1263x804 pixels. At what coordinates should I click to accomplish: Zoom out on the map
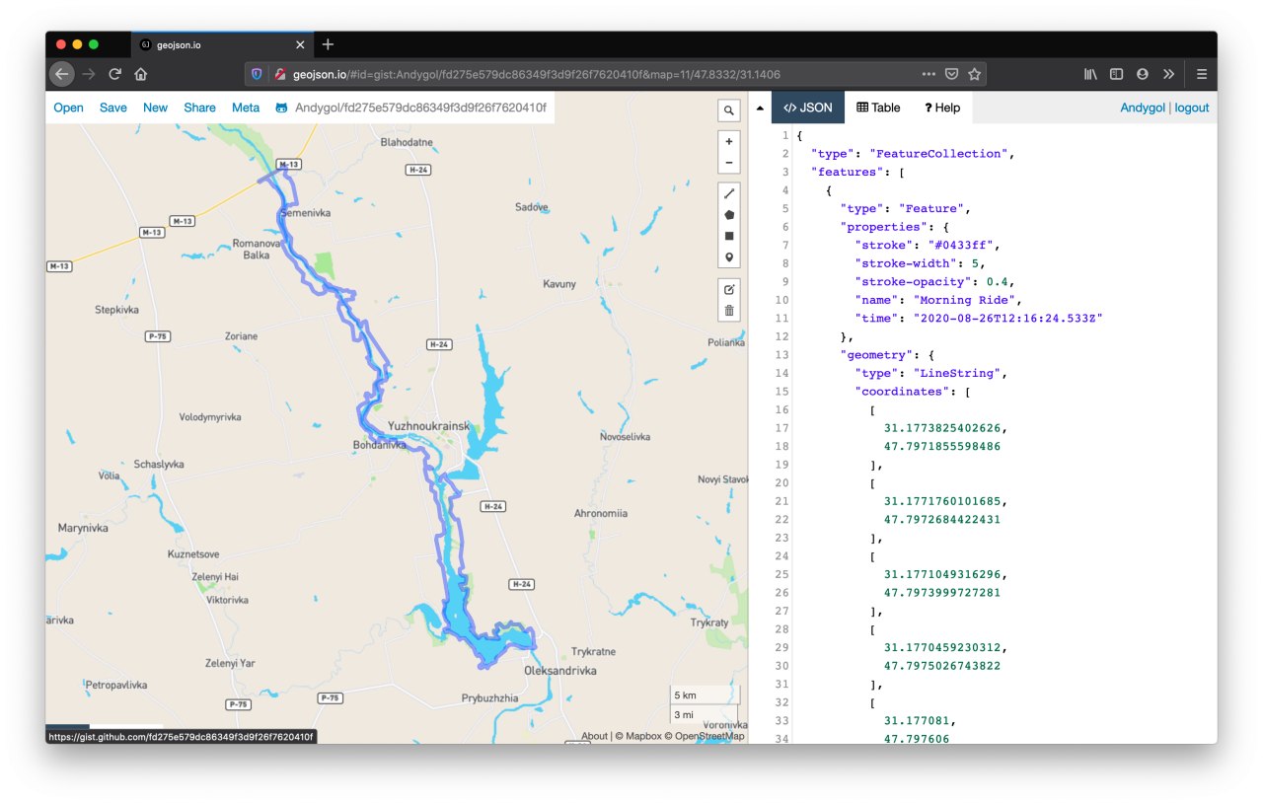[729, 163]
